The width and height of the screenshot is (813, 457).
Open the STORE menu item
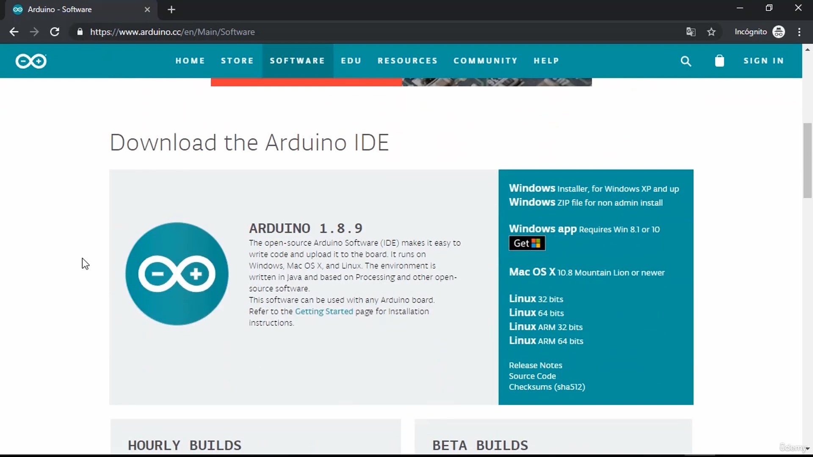[x=237, y=61]
